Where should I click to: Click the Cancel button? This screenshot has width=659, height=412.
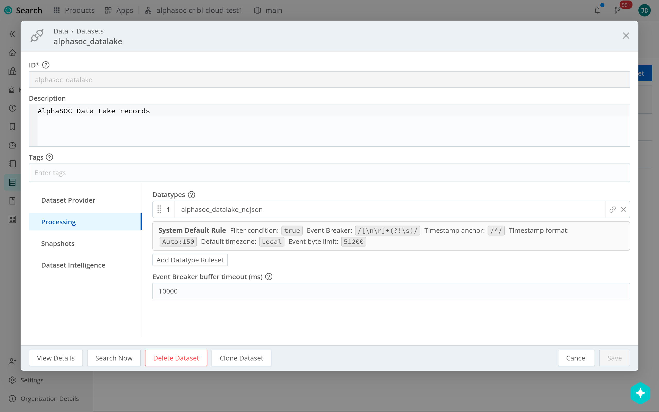(x=576, y=358)
